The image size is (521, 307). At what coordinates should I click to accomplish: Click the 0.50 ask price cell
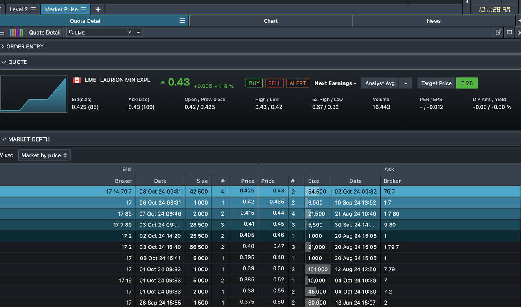coord(273,269)
